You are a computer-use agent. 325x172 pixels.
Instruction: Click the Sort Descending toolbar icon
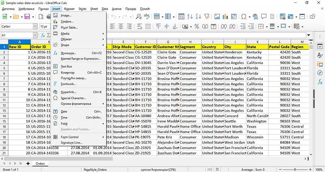198,17
